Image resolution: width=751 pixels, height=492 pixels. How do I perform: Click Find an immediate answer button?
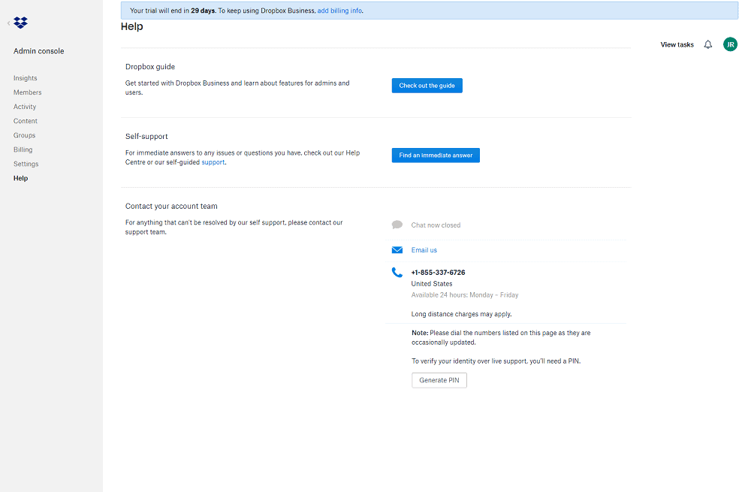point(436,155)
